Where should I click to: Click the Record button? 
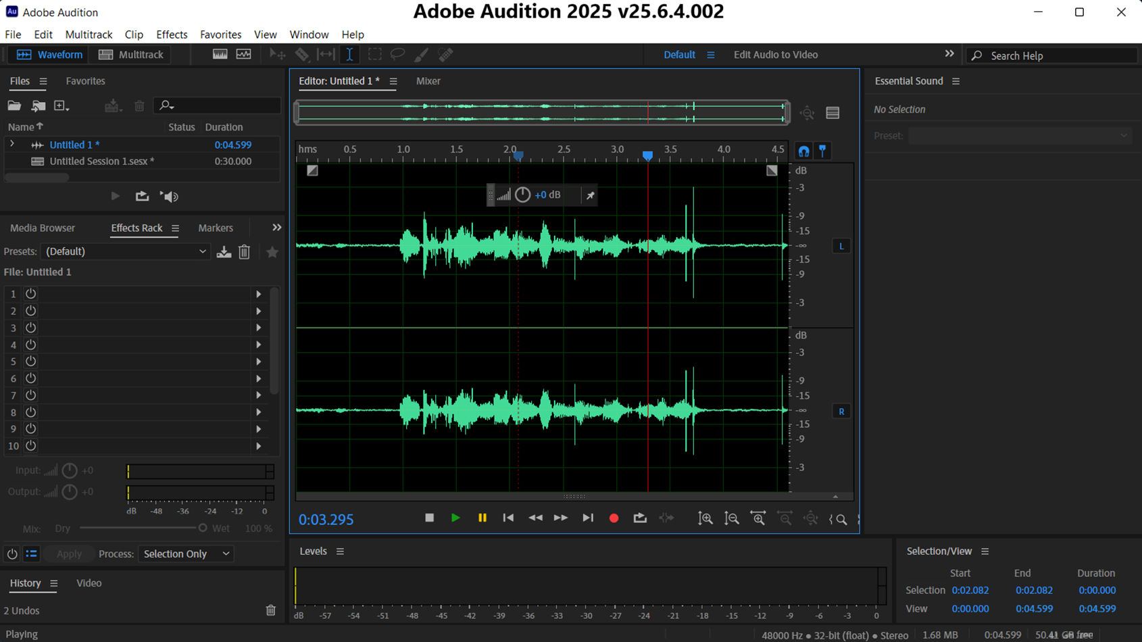(614, 518)
